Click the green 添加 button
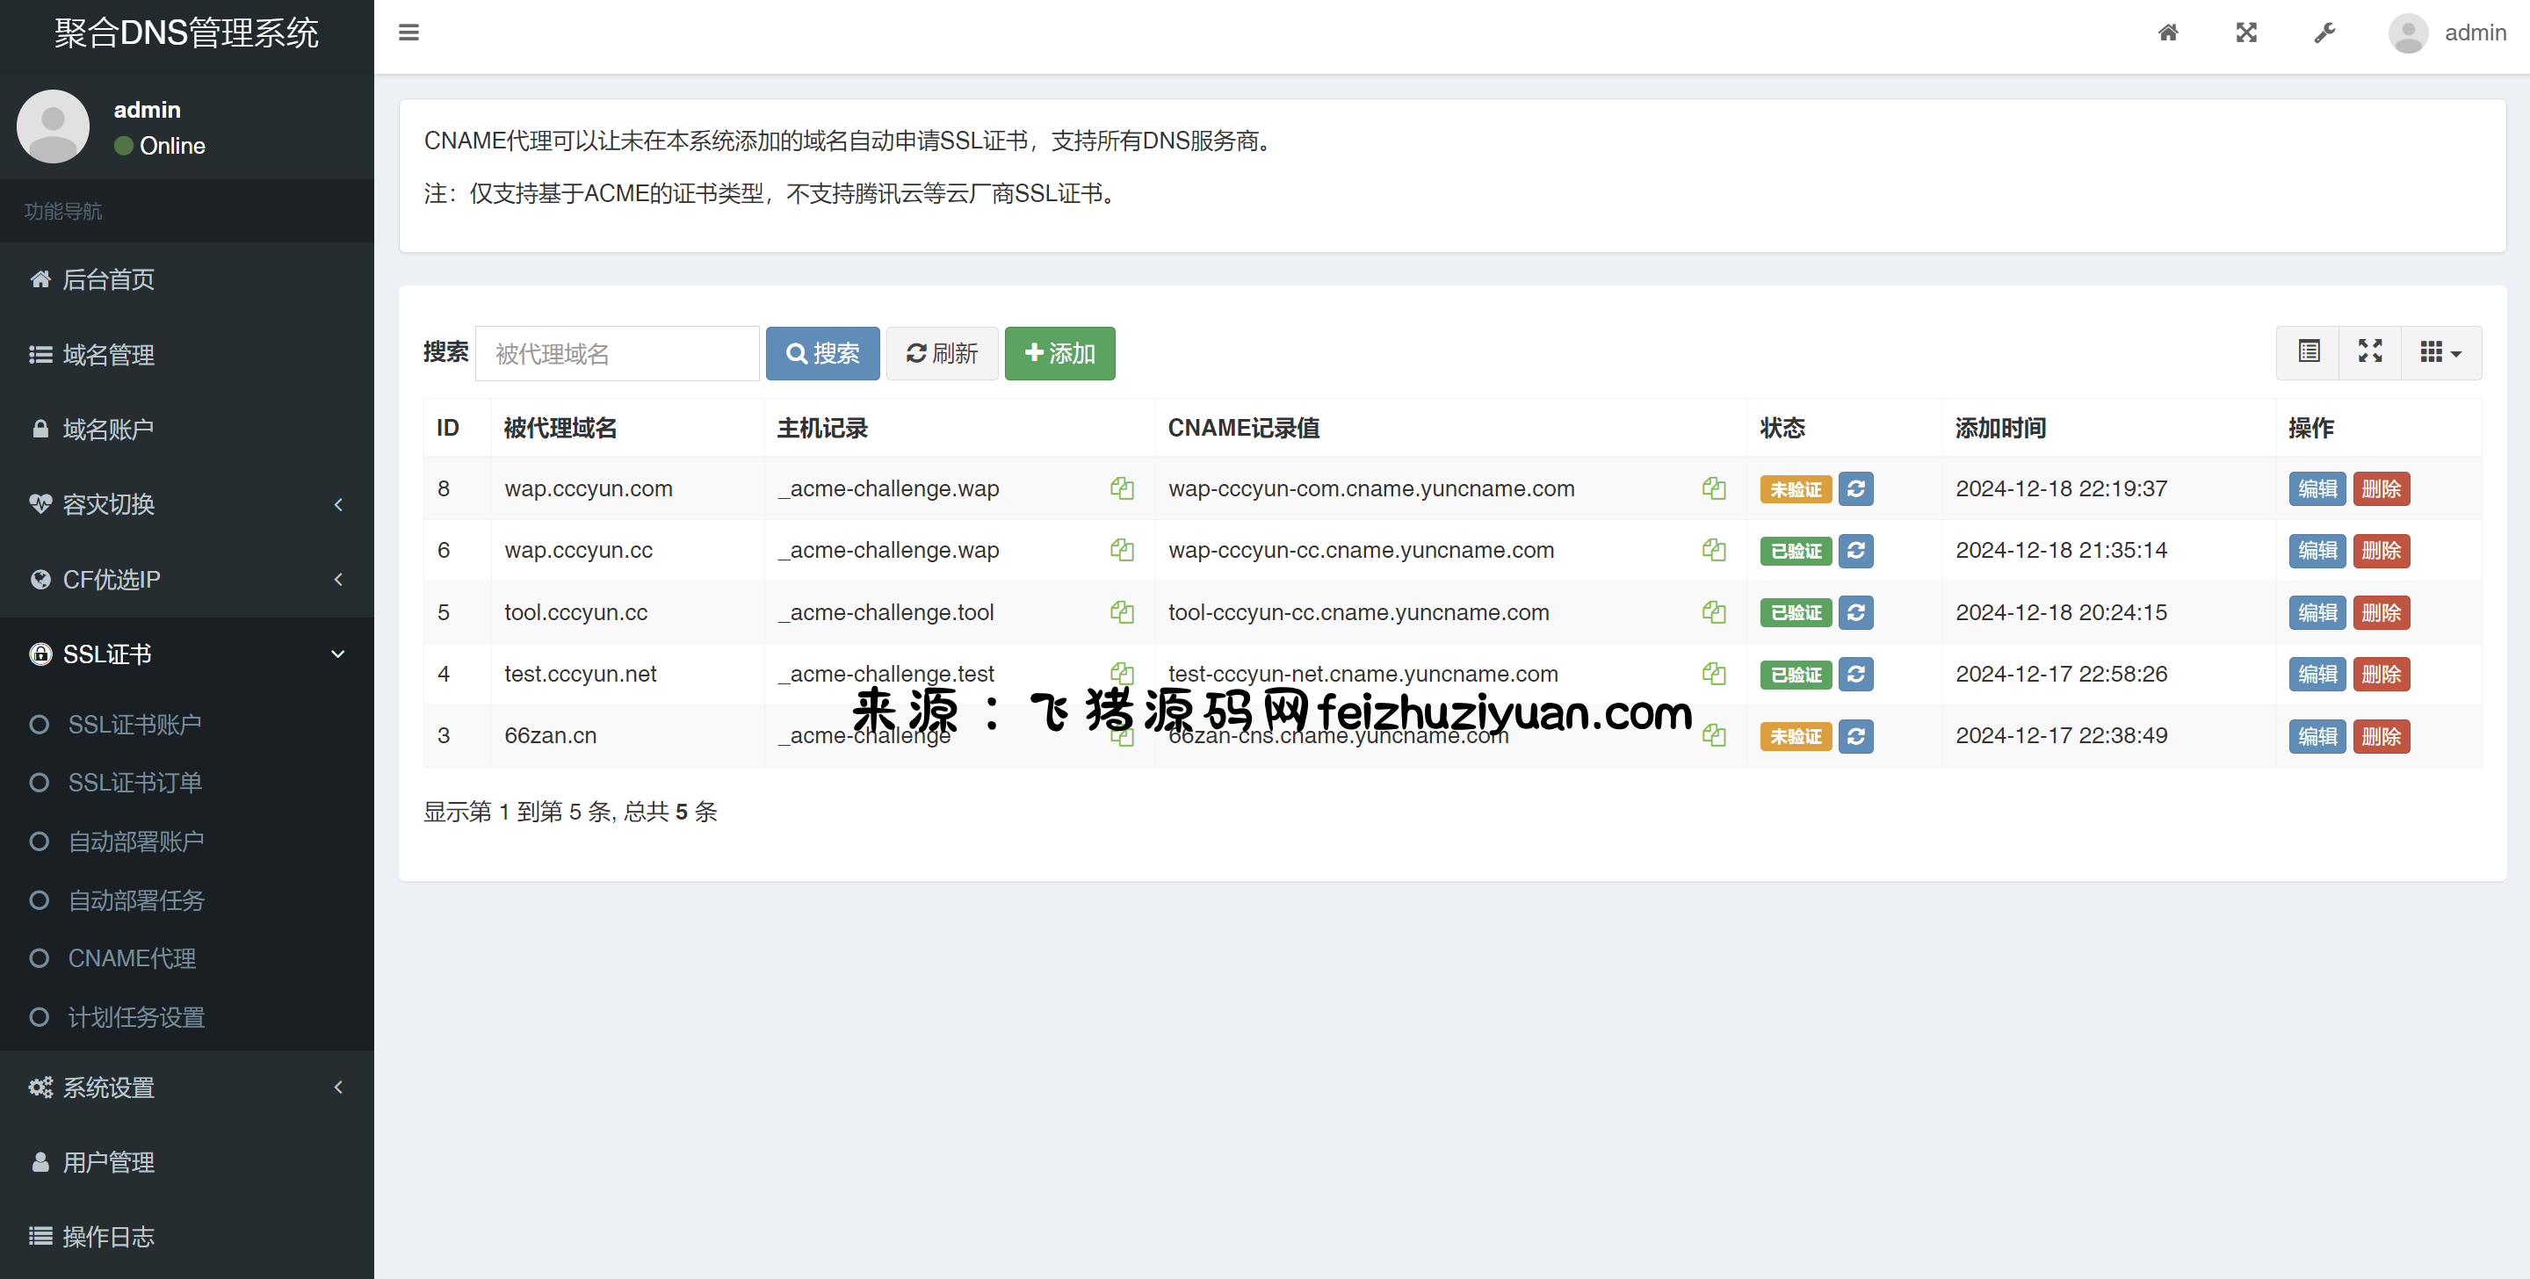 pos(1059,354)
